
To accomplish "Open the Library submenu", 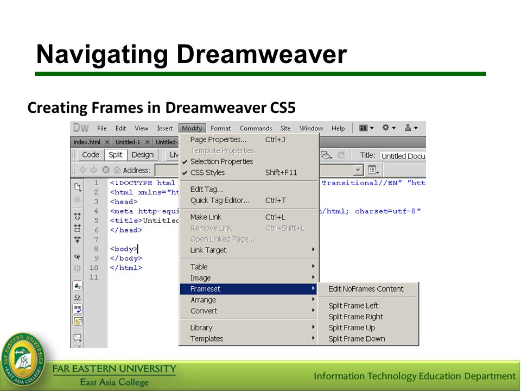I will (249, 327).
